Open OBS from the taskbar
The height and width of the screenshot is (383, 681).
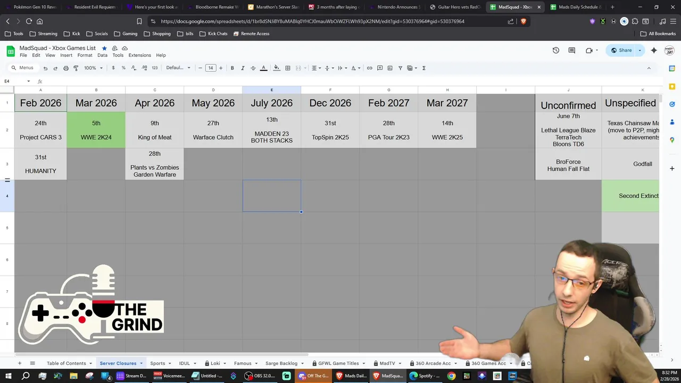[260, 376]
